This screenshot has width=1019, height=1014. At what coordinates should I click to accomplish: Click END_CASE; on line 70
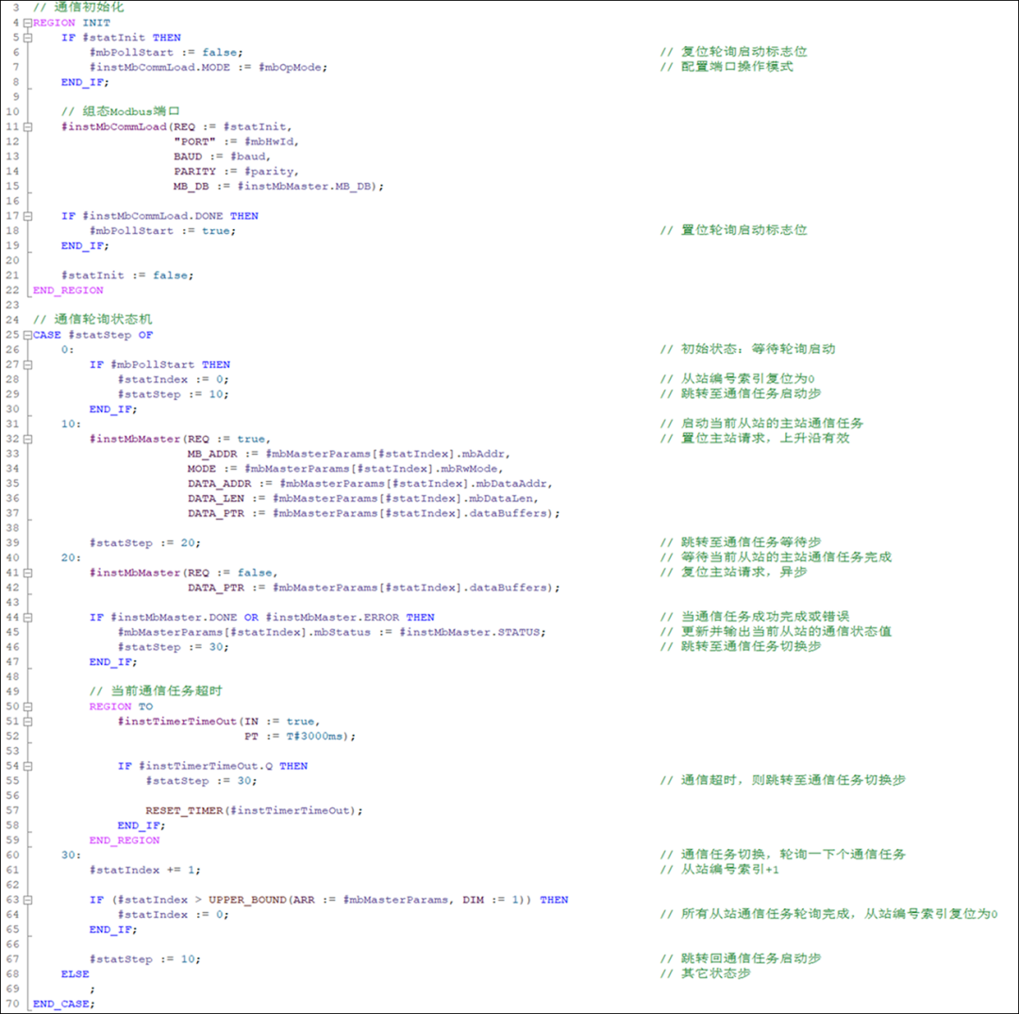64,1005
